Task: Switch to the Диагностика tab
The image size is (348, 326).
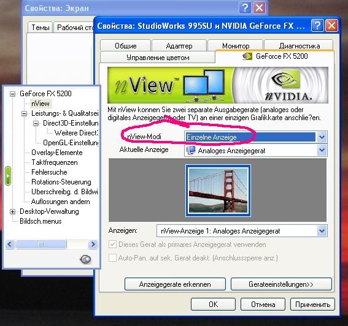Action: [x=299, y=46]
